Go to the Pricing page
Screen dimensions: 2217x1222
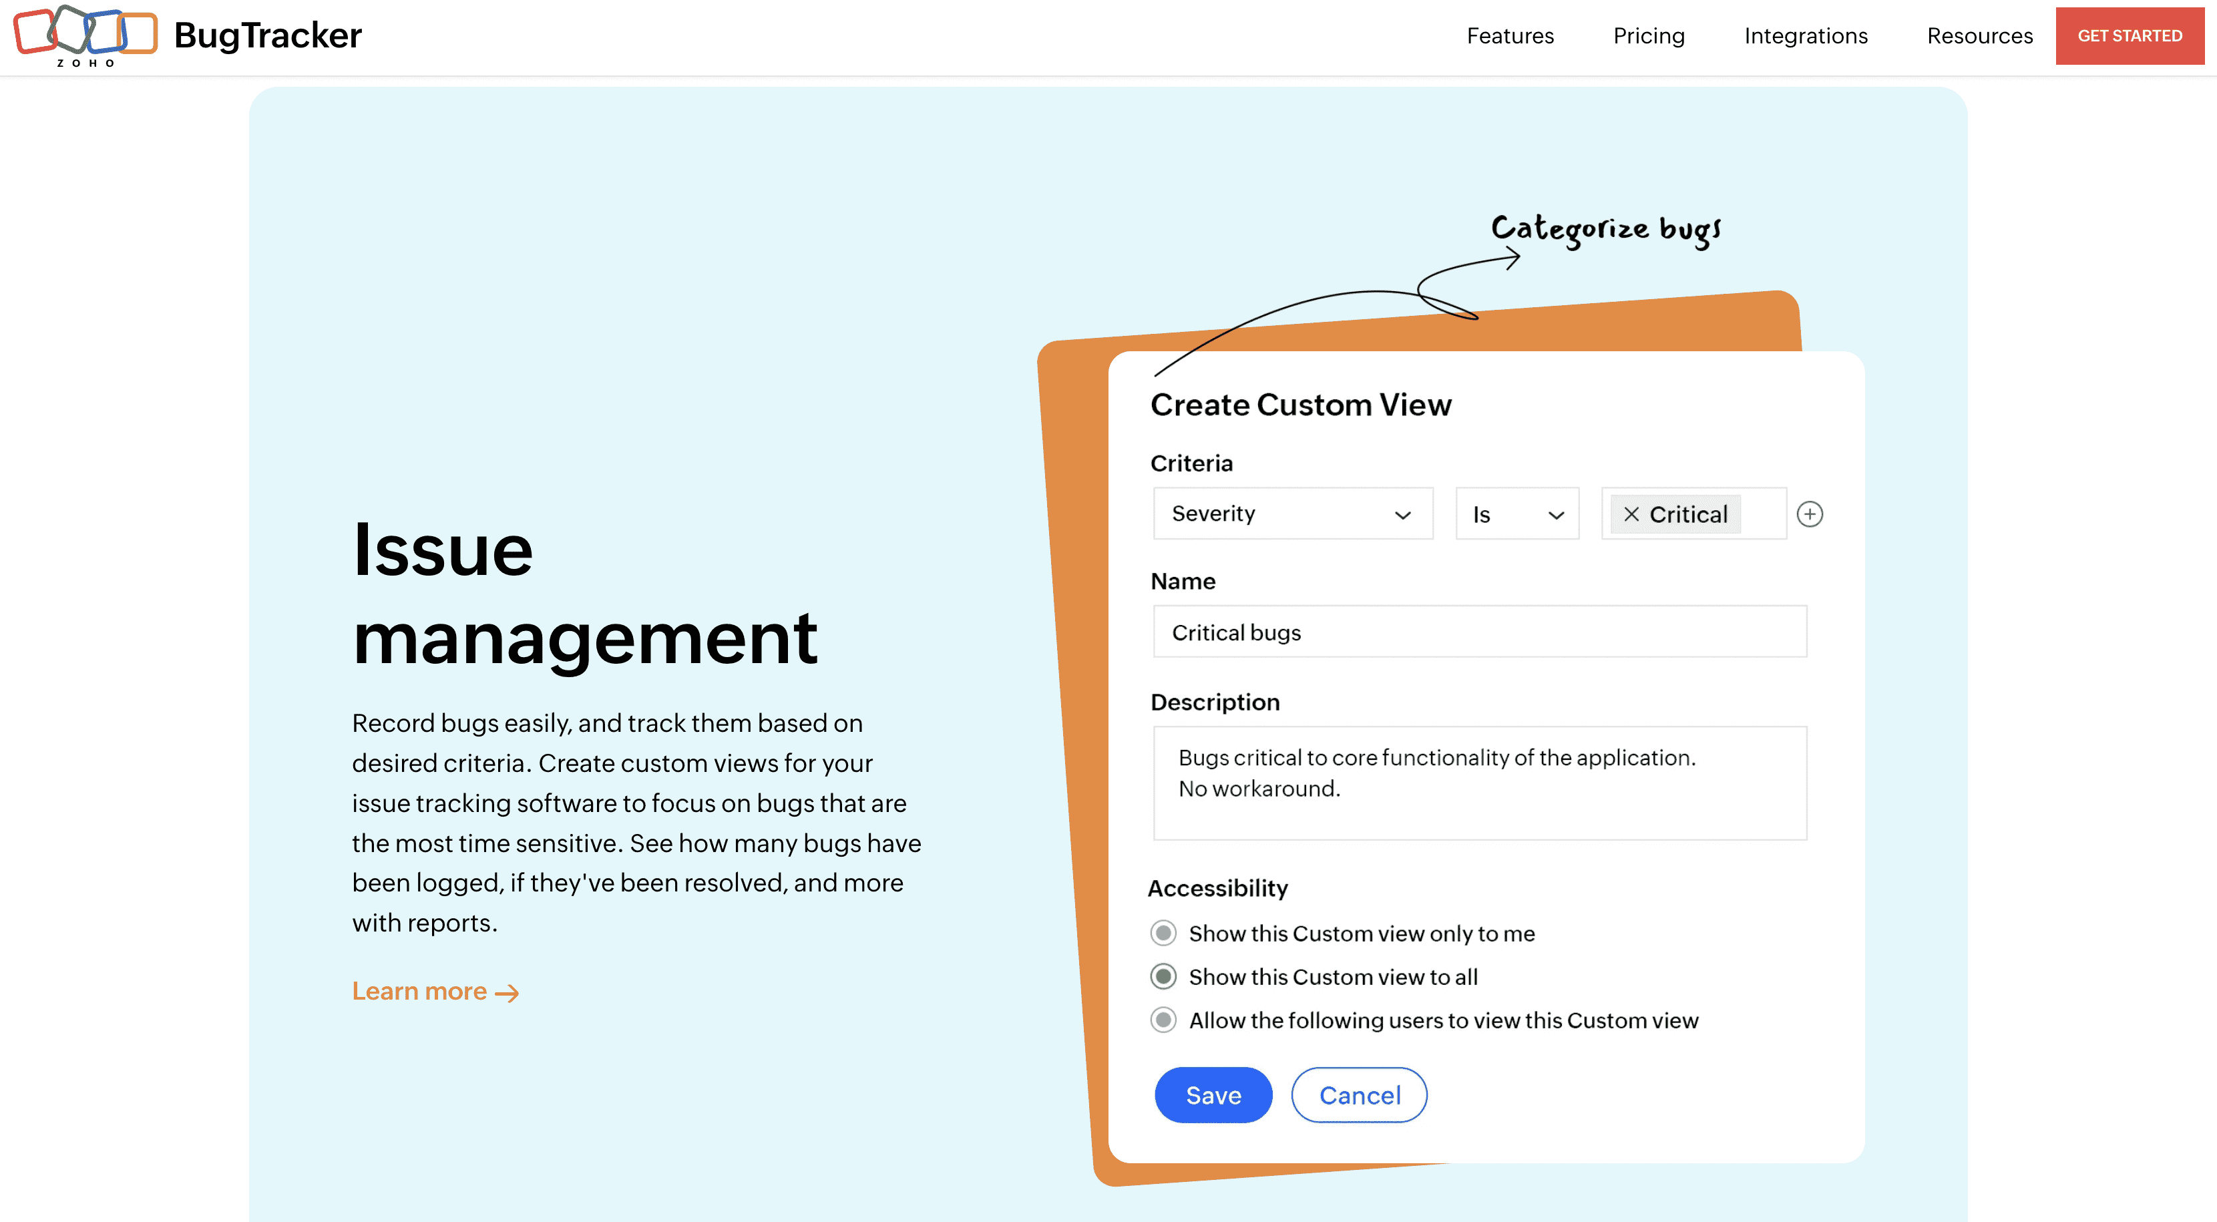(1648, 36)
